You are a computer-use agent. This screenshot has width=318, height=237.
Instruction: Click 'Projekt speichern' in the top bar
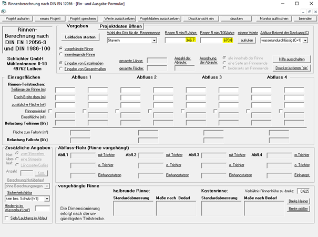[83, 18]
